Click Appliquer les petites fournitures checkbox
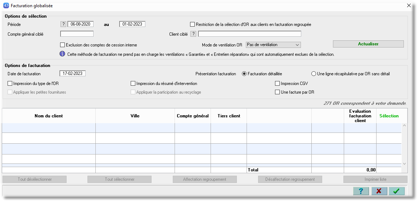 (10, 92)
